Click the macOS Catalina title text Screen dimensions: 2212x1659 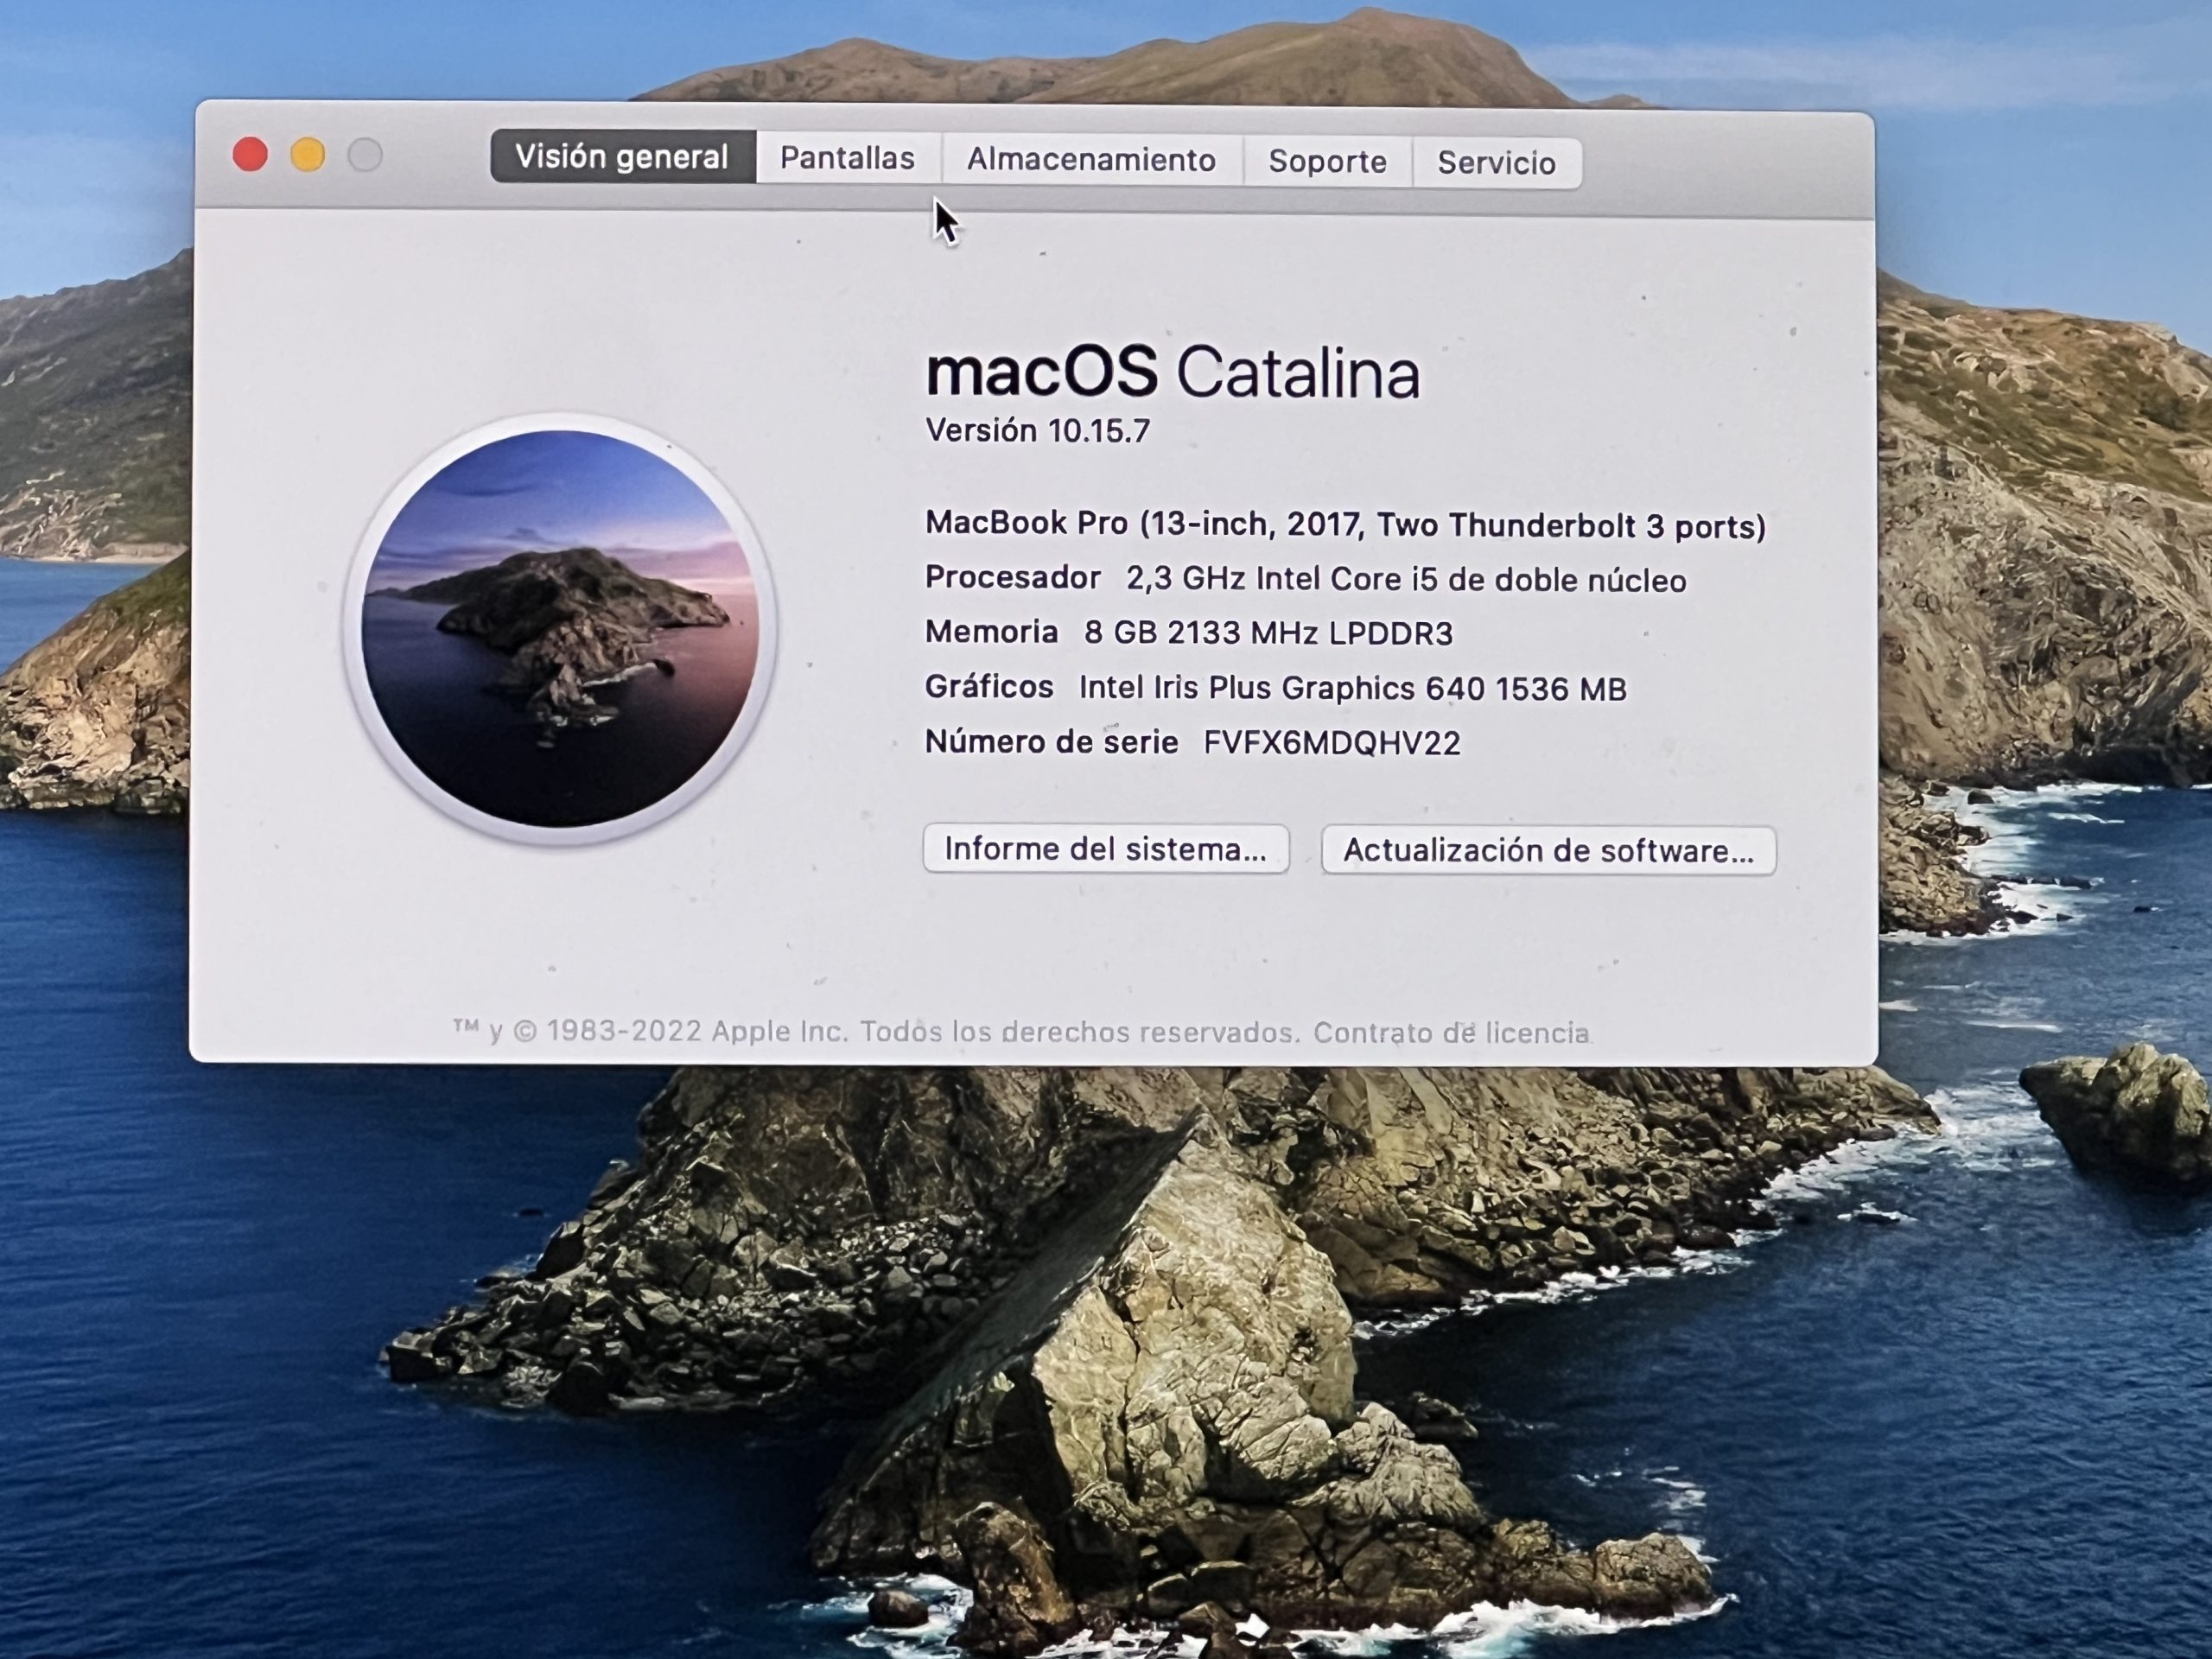tap(1172, 373)
